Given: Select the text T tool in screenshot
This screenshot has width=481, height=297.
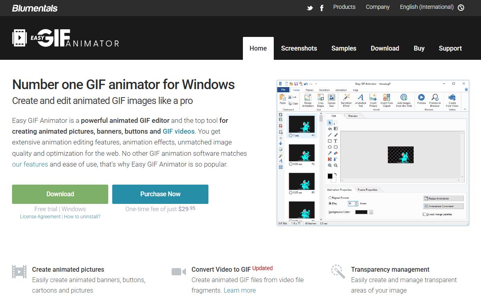Looking at the screenshot, I should pos(335,141).
